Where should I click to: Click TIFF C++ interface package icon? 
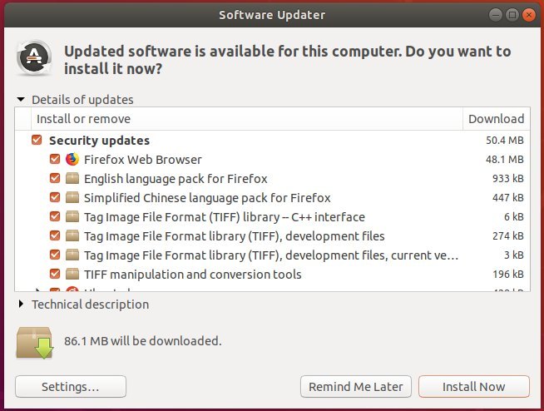72,216
